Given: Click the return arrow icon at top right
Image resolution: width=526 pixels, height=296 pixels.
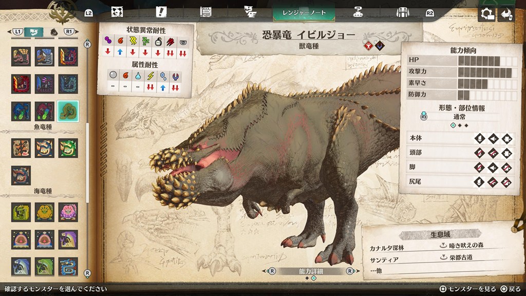Looking at the screenshot, I should pyautogui.click(x=508, y=14).
